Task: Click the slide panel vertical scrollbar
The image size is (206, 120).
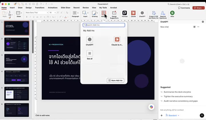Action: (33, 37)
